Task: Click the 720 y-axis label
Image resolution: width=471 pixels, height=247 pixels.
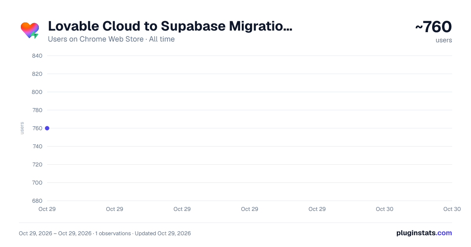Action: point(37,164)
